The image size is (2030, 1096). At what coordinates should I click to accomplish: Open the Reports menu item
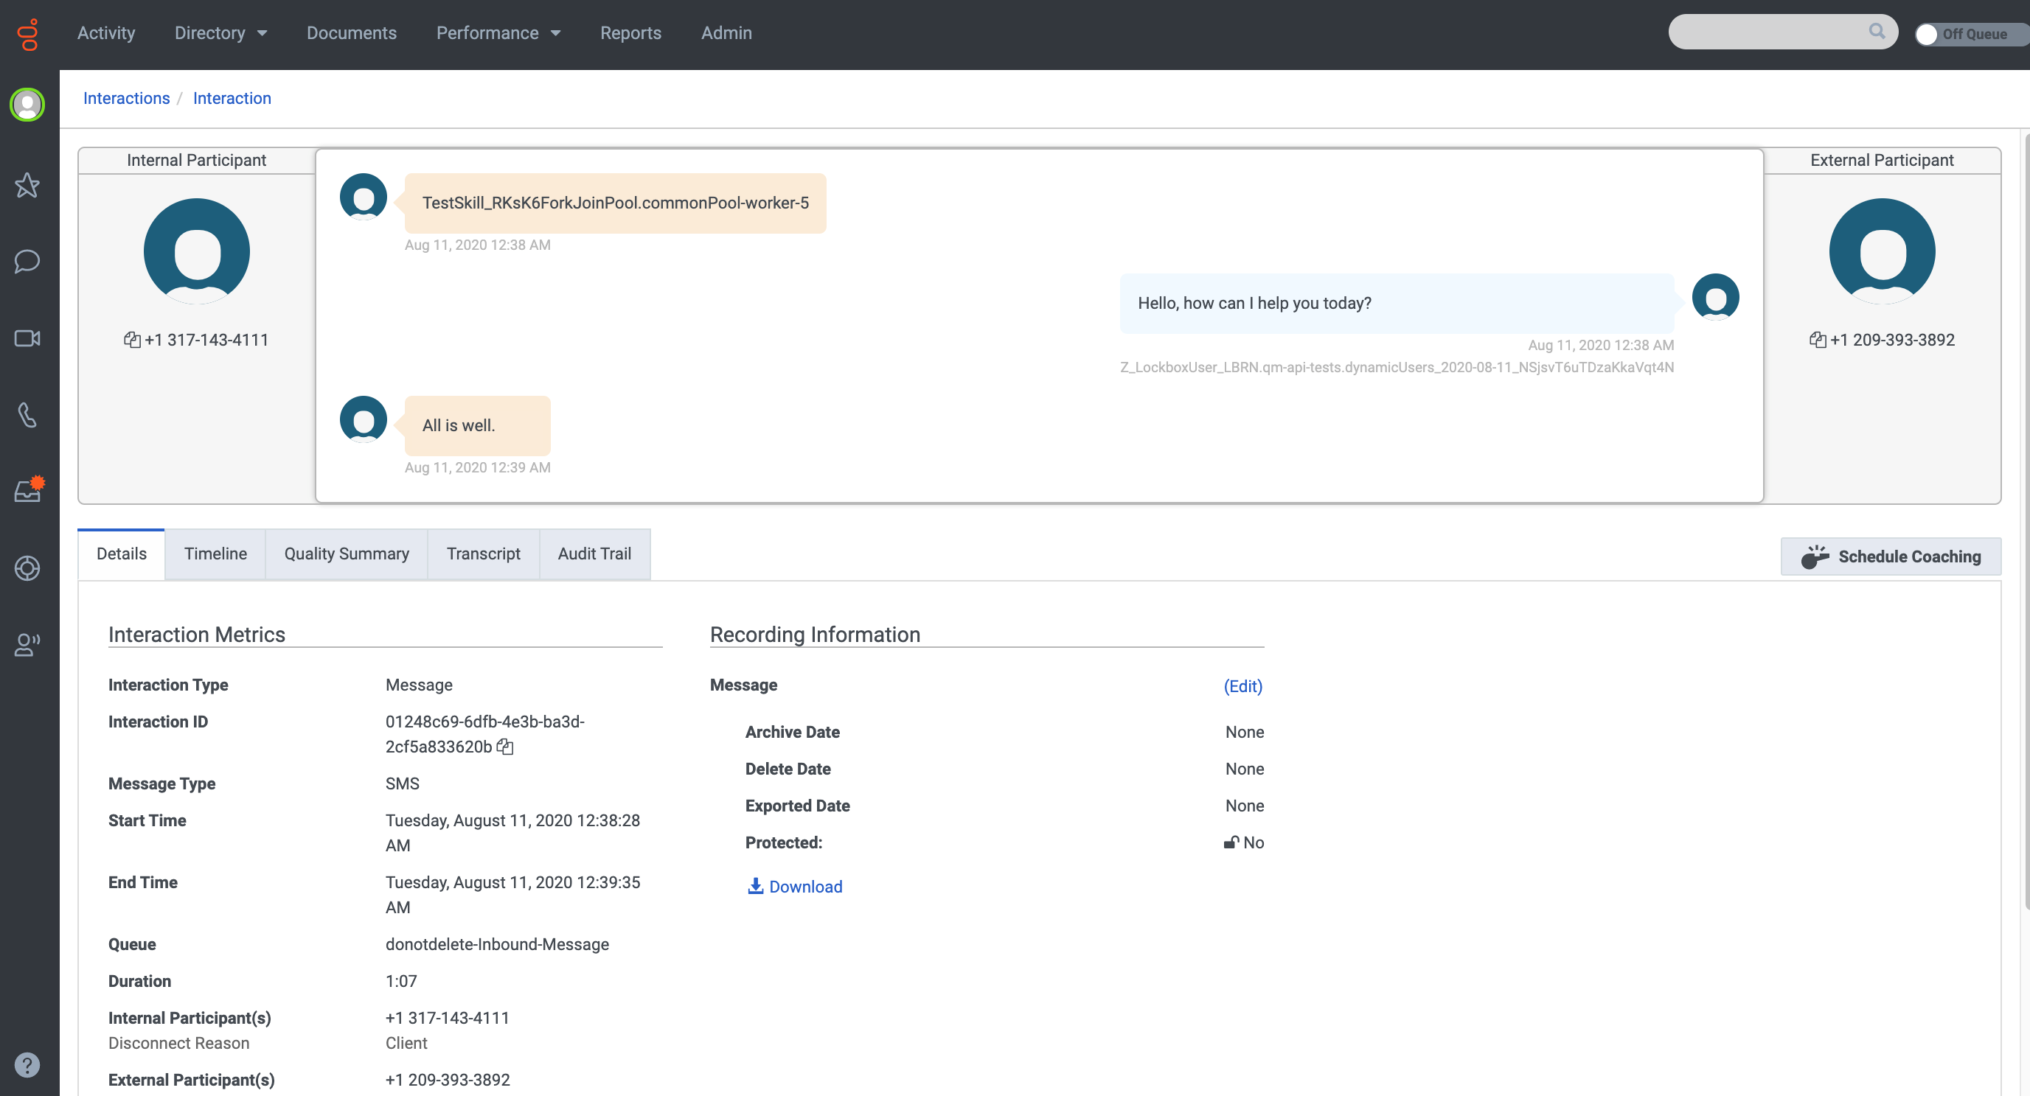click(x=630, y=33)
